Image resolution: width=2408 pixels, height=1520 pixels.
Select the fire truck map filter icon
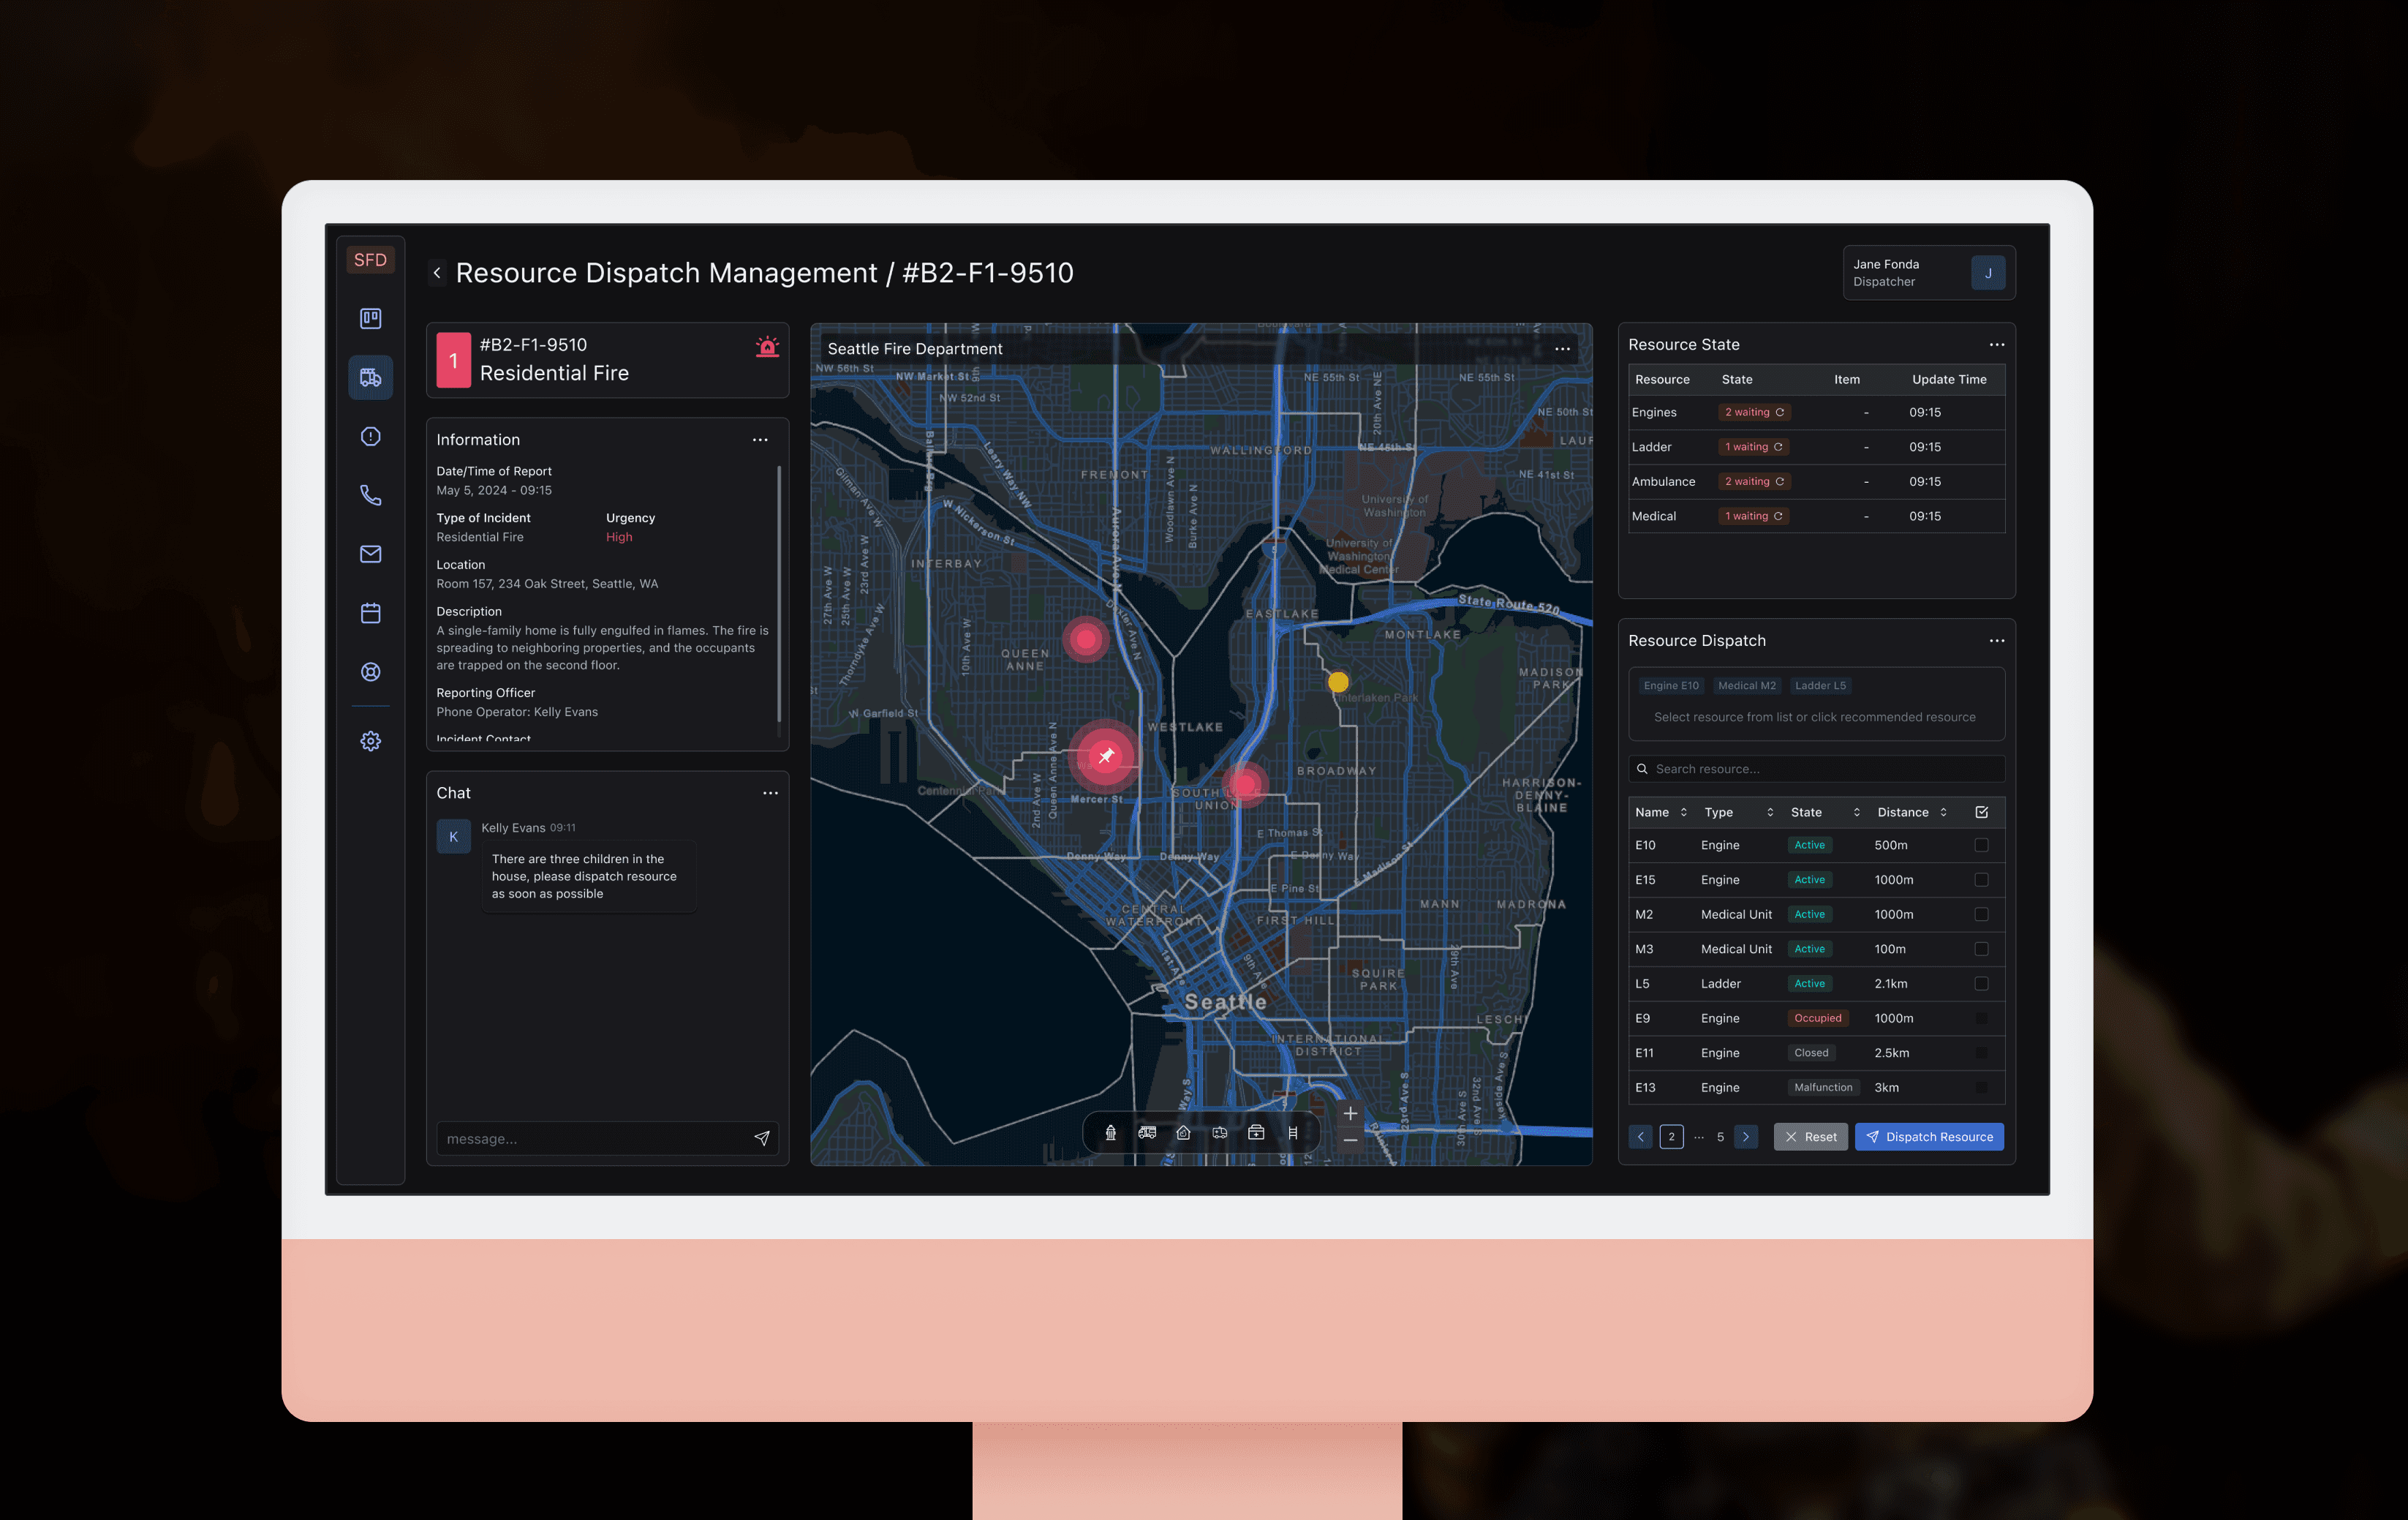[x=1147, y=1133]
